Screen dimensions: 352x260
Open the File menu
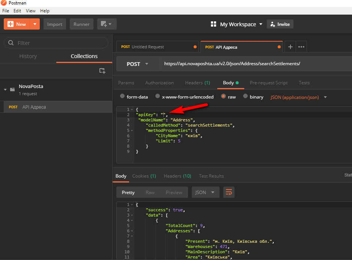(x=6, y=11)
